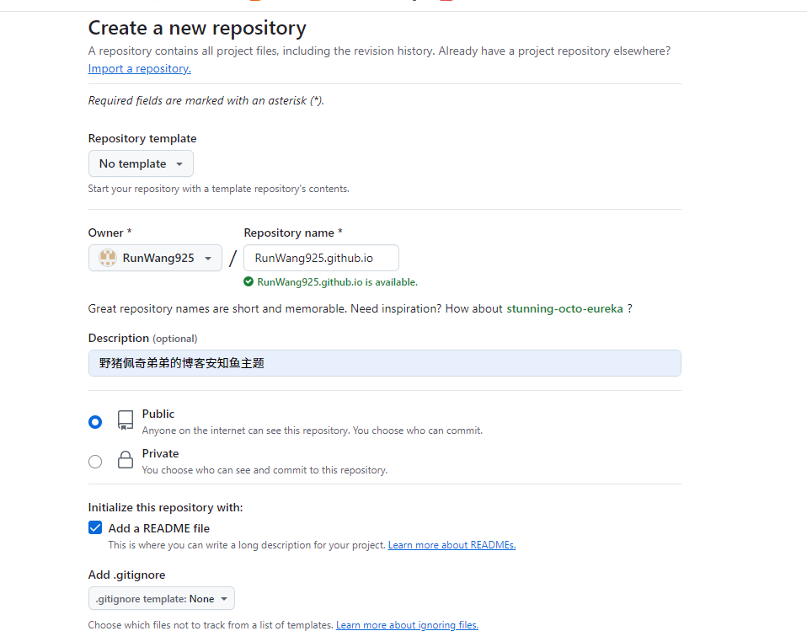
Task: Click the Private option label text
Action: 160,453
